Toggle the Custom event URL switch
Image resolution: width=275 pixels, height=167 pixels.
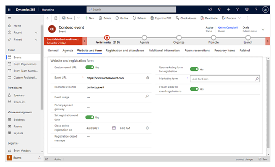pyautogui.click(x=90, y=67)
